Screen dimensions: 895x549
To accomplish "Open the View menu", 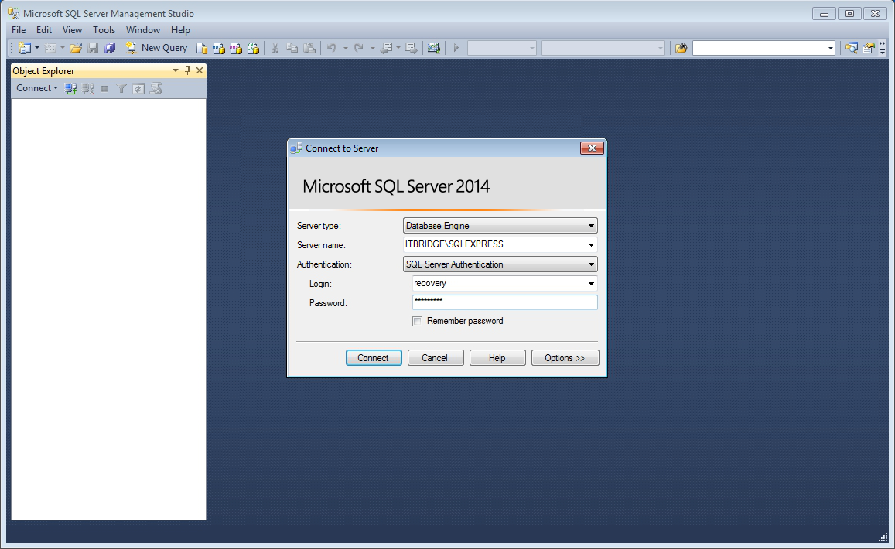I will (x=72, y=30).
